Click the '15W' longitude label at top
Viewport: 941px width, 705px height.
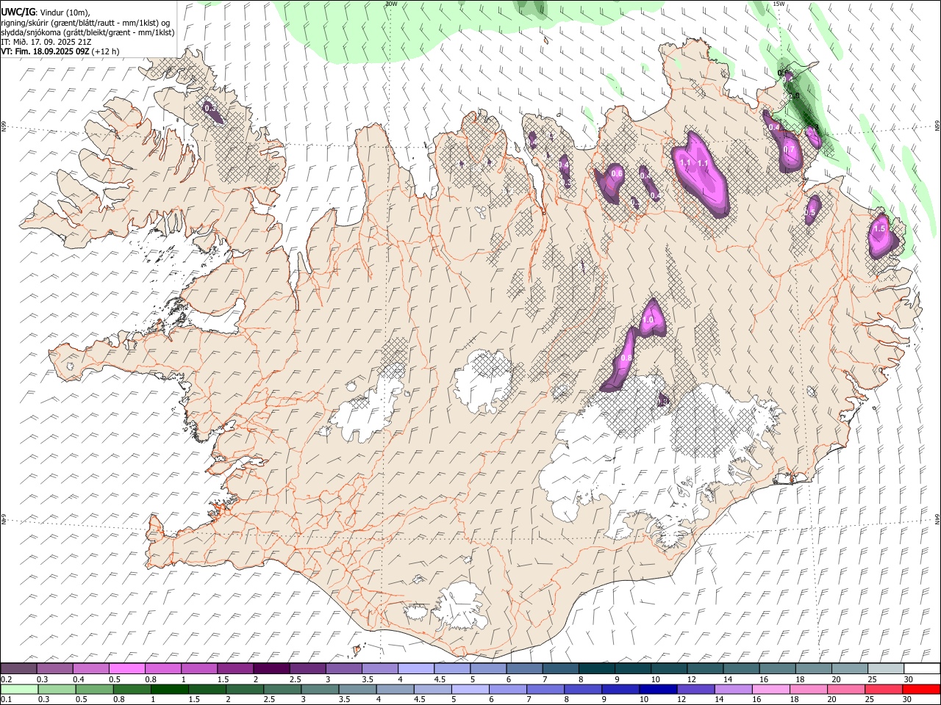779,4
